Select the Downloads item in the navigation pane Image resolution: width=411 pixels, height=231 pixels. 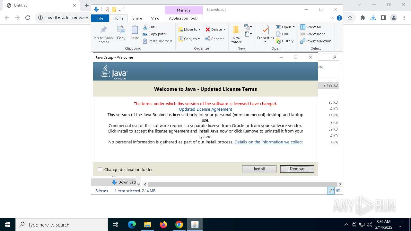(x=124, y=182)
